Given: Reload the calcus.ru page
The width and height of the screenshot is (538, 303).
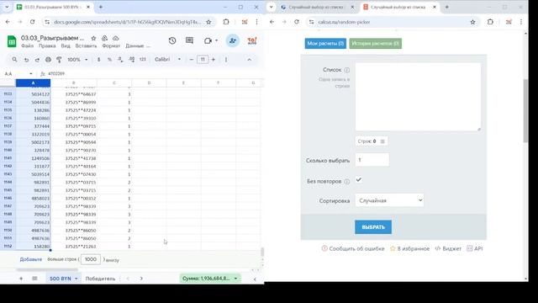Looking at the screenshot, I should click(297, 22).
